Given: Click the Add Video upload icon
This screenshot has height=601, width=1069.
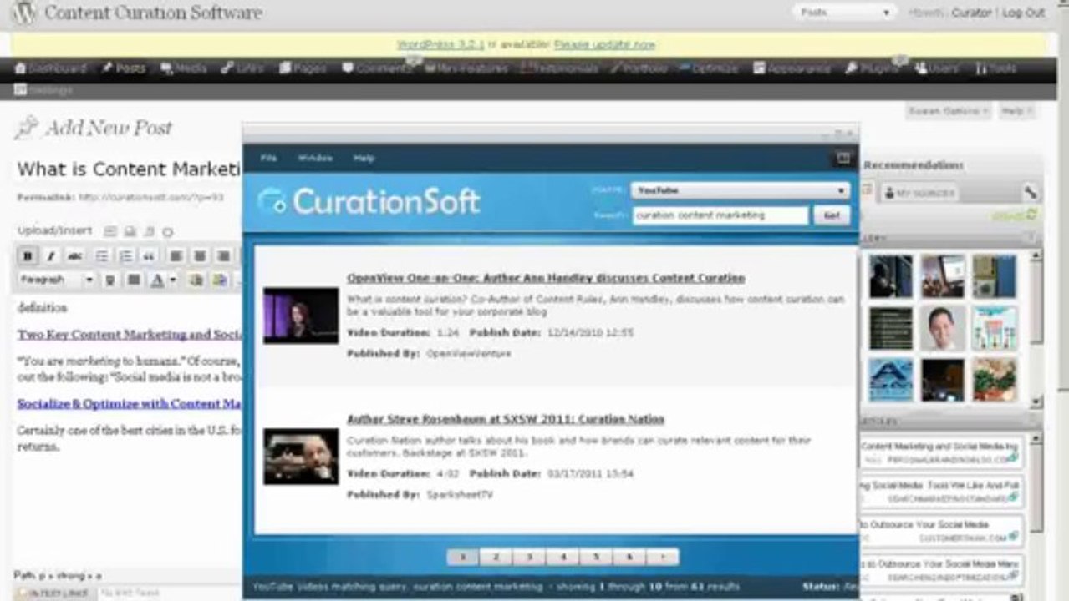Looking at the screenshot, I should 130,231.
